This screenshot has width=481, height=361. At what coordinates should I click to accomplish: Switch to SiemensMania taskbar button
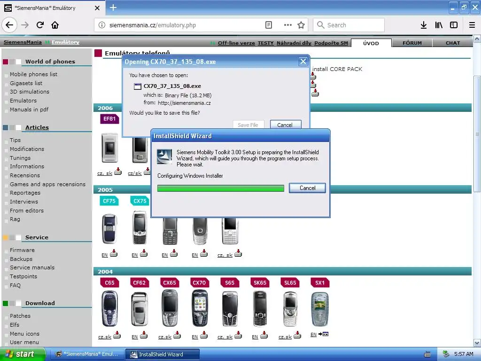[x=87, y=354]
